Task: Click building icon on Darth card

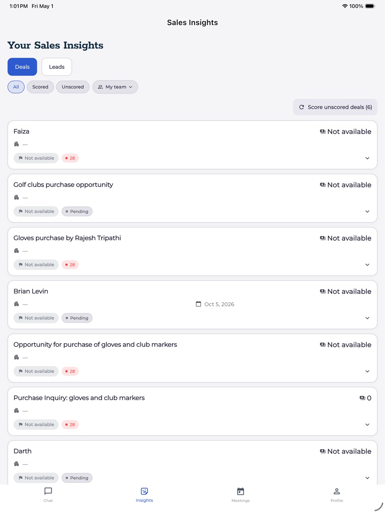Action: point(16,464)
